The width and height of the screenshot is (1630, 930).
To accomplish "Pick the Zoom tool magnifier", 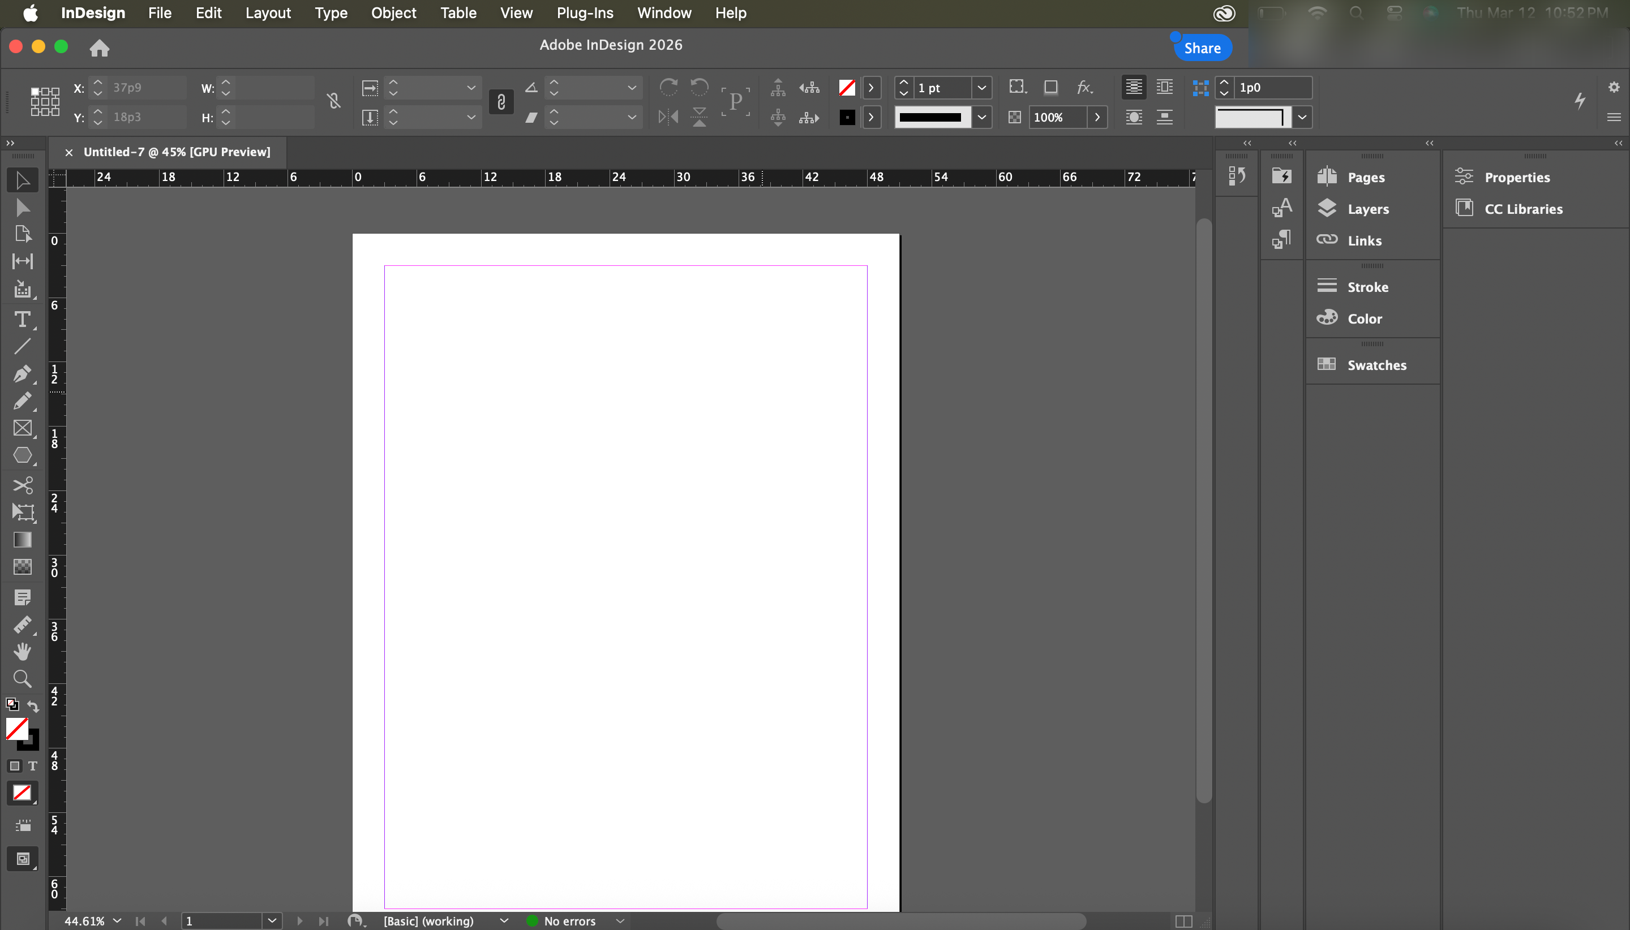I will click(x=23, y=678).
